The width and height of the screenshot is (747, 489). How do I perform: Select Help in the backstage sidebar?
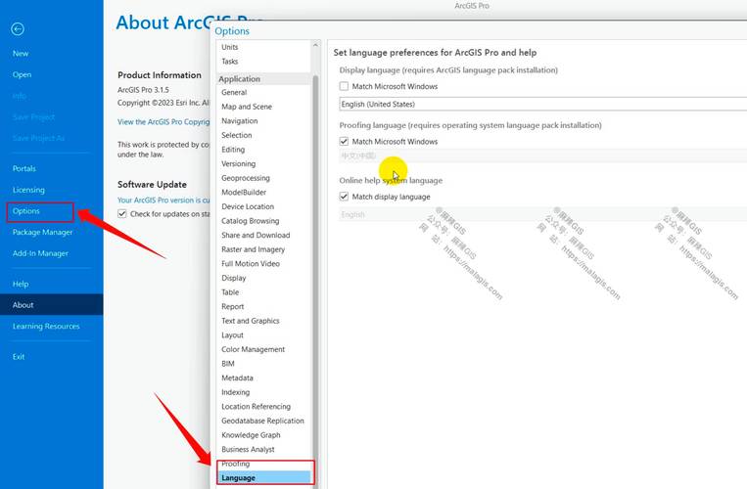[x=21, y=284]
